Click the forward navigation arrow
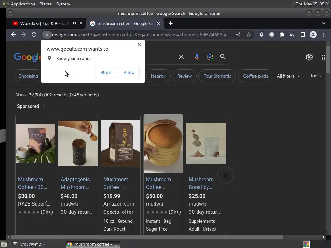Image resolution: width=331 pixels, height=248 pixels. click(23, 35)
